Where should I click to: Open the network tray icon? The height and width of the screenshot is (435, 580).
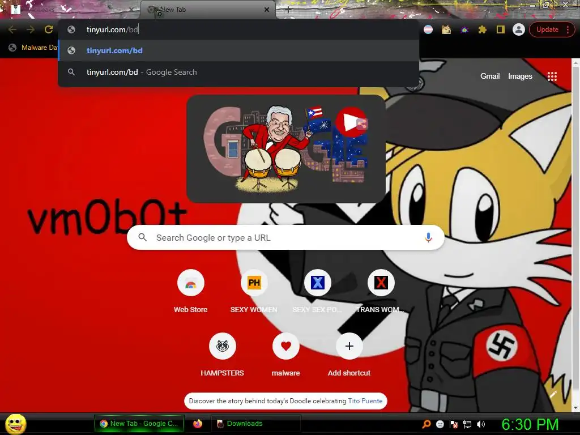(x=467, y=424)
